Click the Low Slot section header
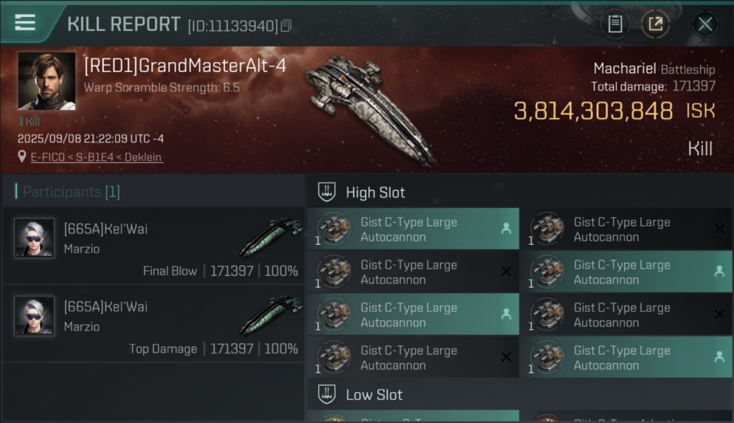The width and height of the screenshot is (734, 423). click(374, 395)
